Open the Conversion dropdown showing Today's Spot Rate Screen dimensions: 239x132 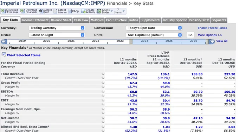tap(154, 28)
